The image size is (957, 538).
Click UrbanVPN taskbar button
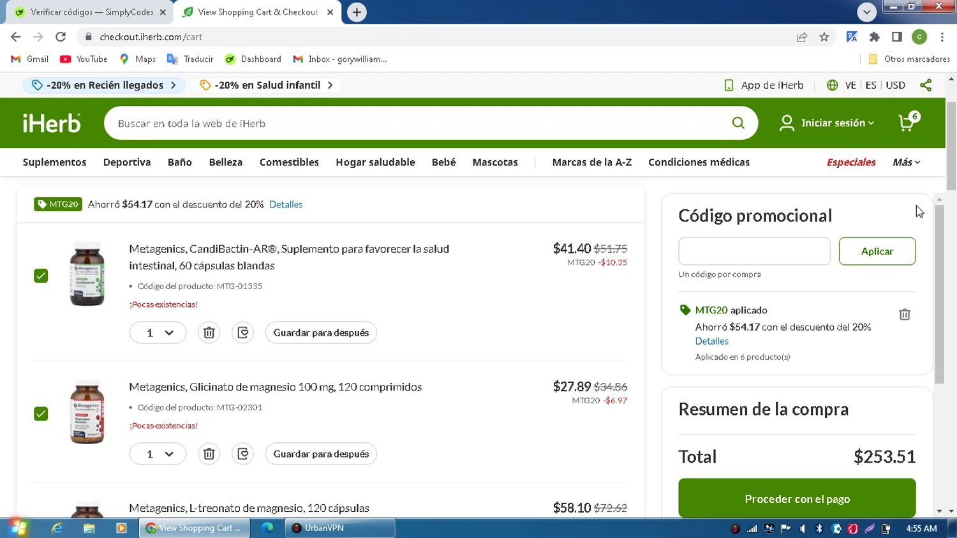coord(340,528)
